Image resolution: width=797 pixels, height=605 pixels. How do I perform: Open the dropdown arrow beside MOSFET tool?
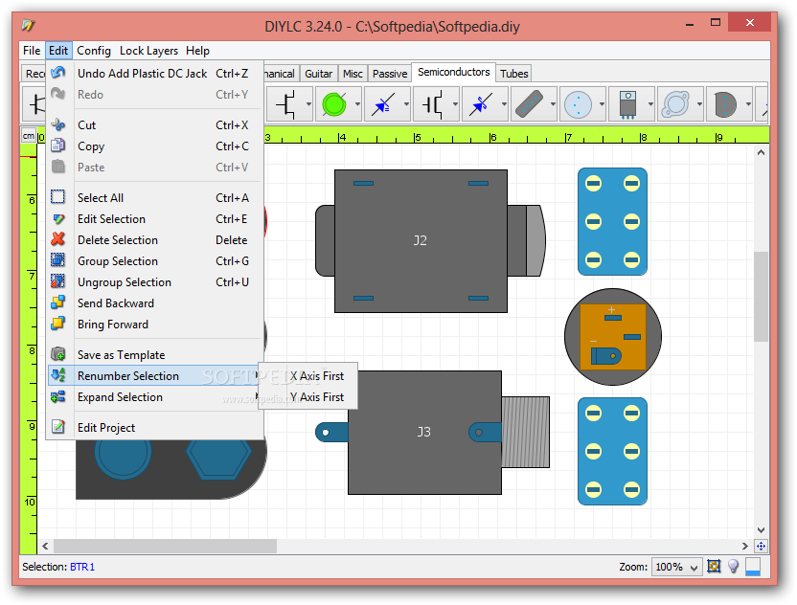click(455, 104)
